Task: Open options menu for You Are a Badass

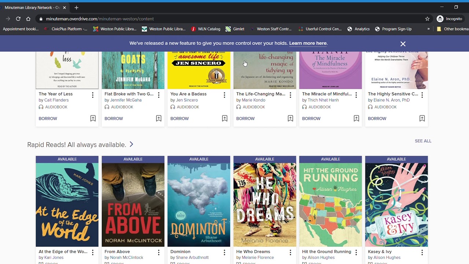Action: pyautogui.click(x=224, y=95)
